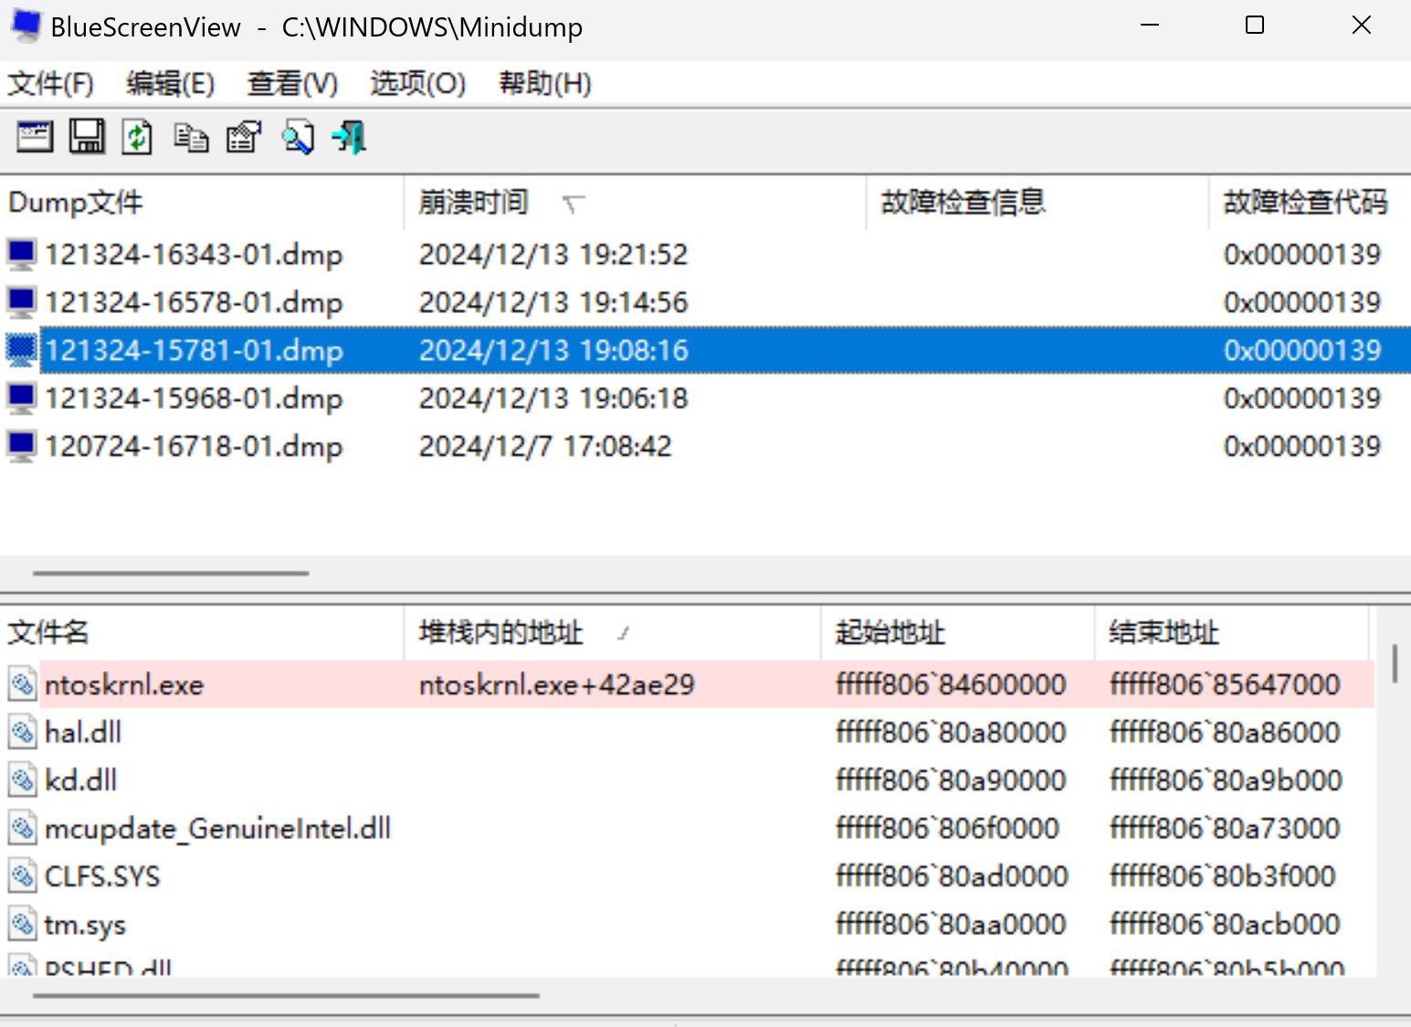The height and width of the screenshot is (1027, 1411).
Task: Open Advanced Options via first toolbar icon
Action: tap(34, 137)
